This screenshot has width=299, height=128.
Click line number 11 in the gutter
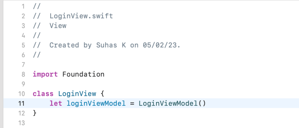22,103
